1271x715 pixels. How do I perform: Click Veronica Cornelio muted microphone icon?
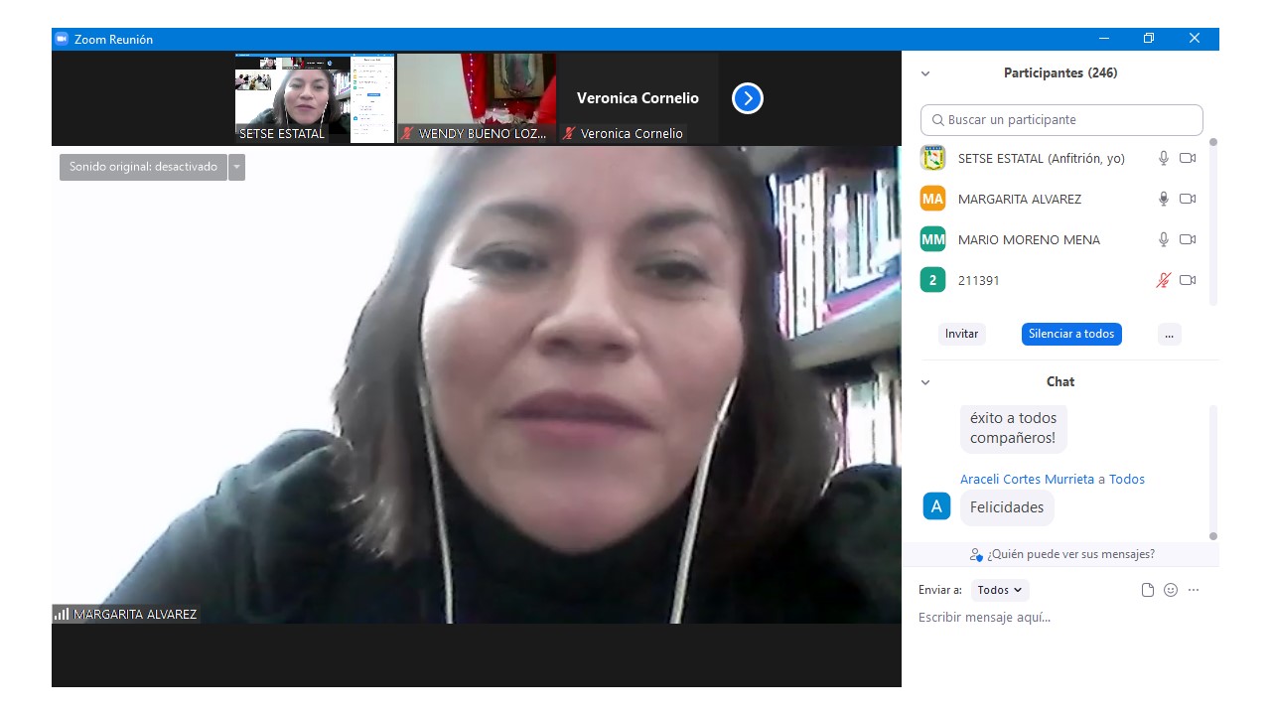click(x=569, y=133)
